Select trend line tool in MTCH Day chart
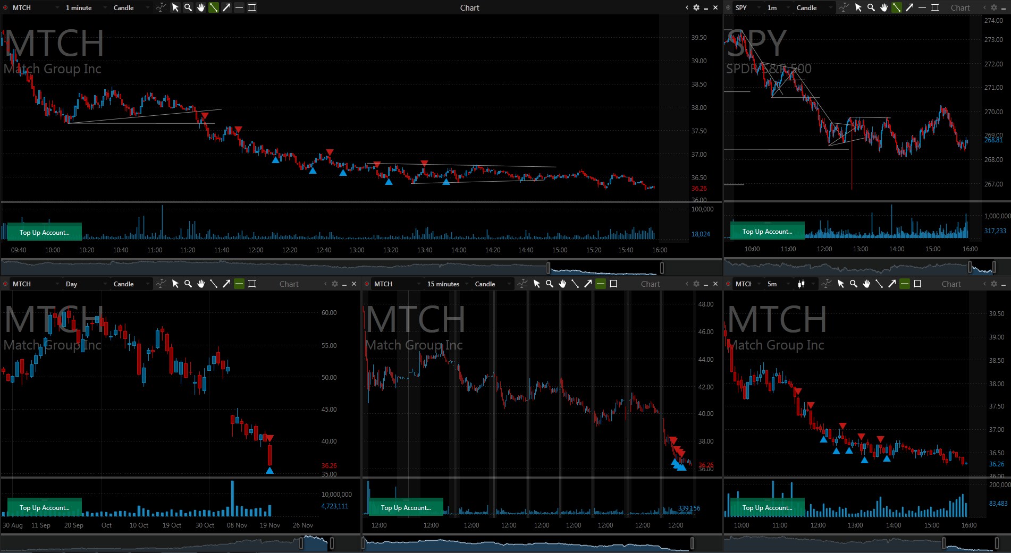The image size is (1011, 553). [x=214, y=284]
